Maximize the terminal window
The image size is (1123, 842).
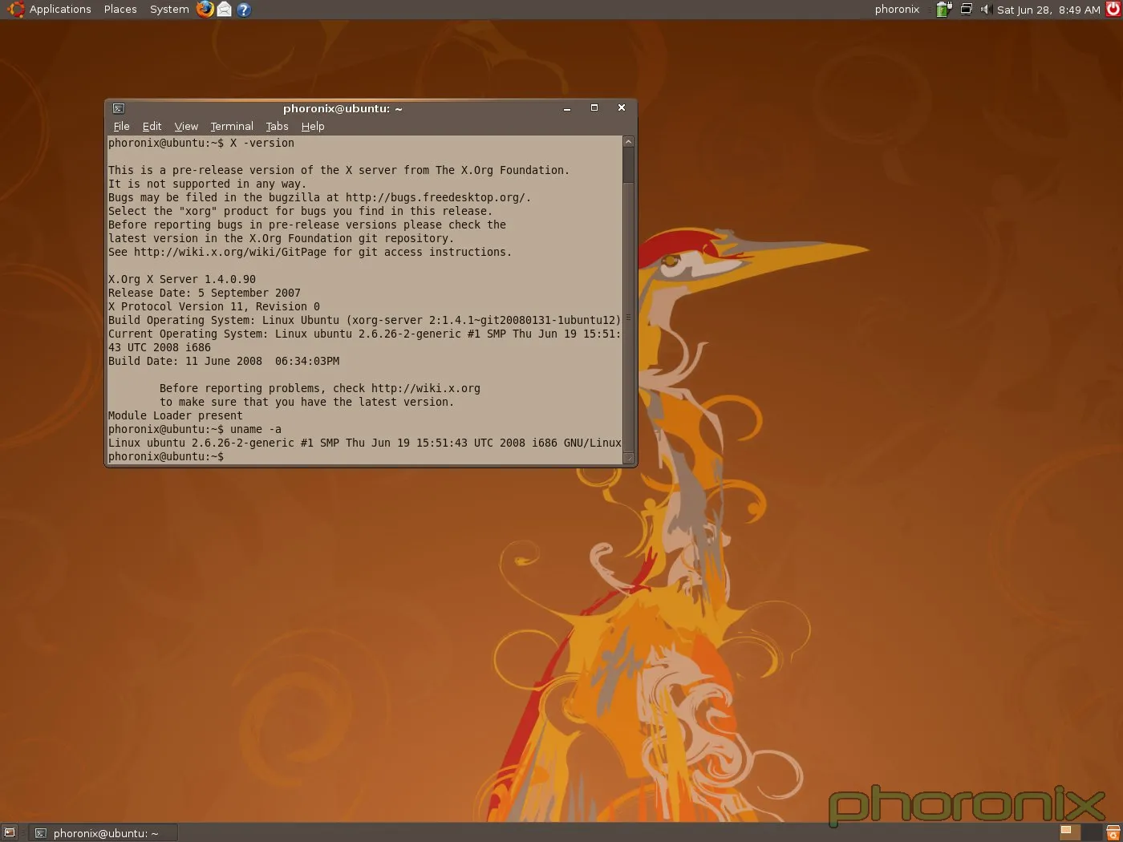tap(594, 108)
